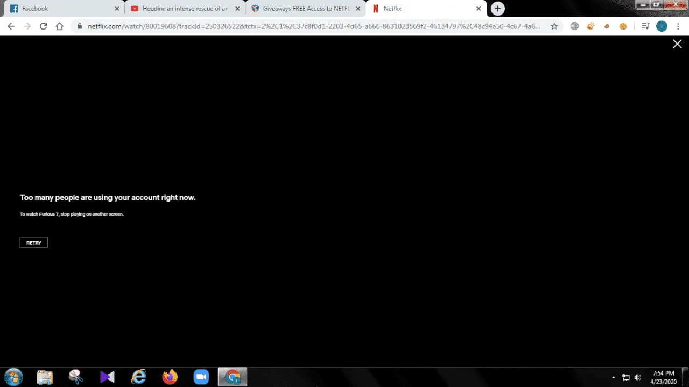
Task: Close the Netflix error screen with X
Action: tap(677, 44)
